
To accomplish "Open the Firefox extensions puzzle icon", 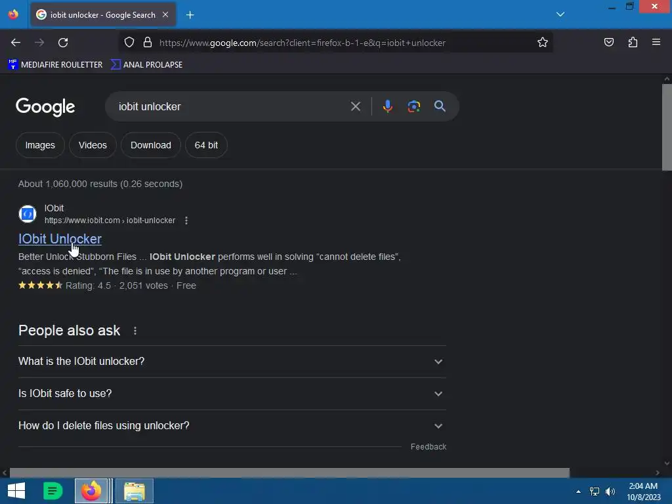I will pyautogui.click(x=633, y=42).
